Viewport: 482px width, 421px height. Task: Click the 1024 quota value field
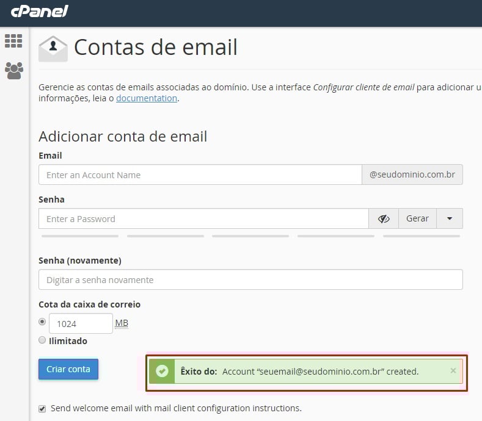point(81,323)
